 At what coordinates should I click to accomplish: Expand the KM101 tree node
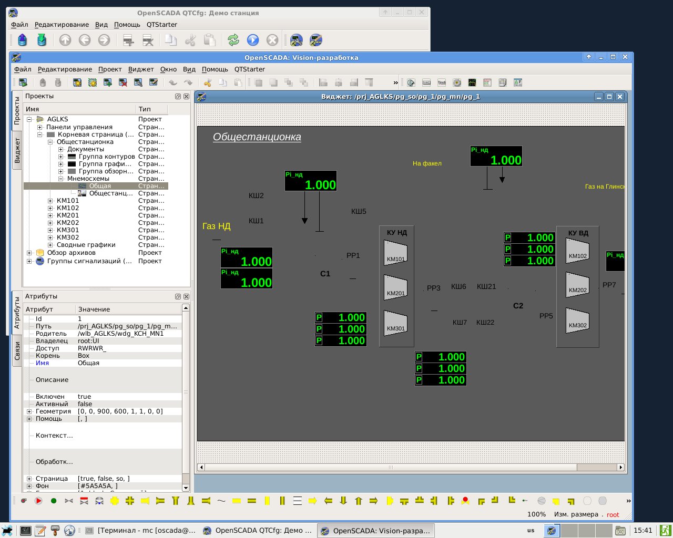pos(50,201)
